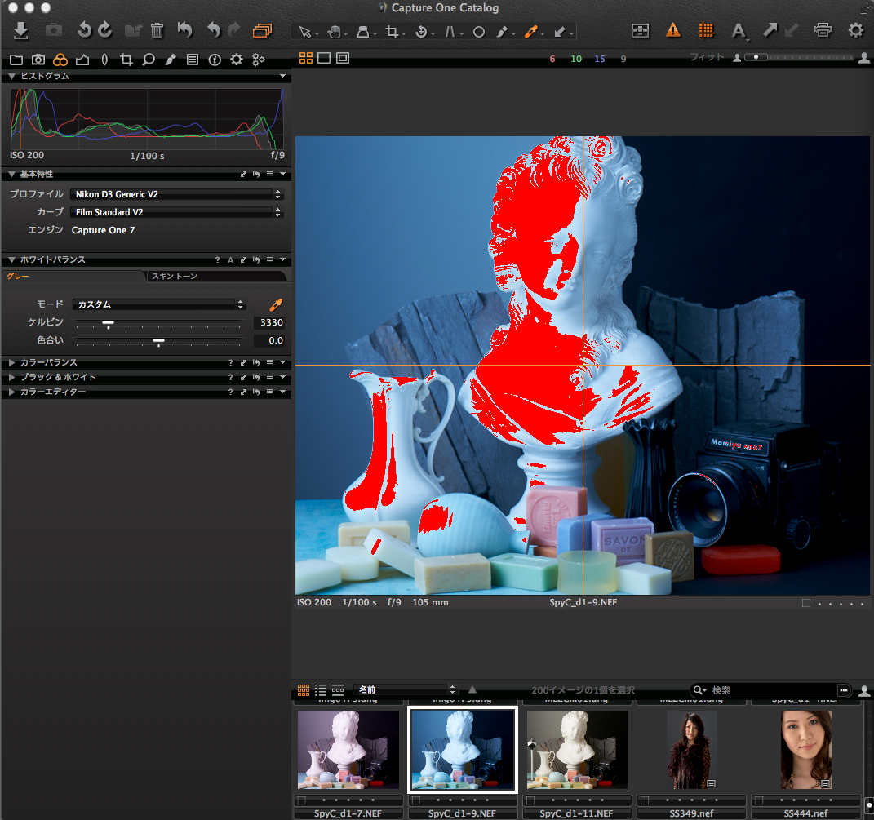Toggle the exposure warning triangle icon
Viewport: 874px width, 820px height.
672,31
